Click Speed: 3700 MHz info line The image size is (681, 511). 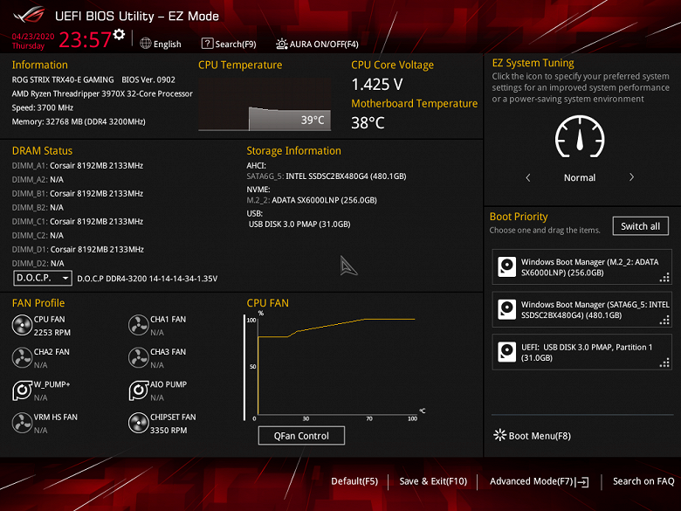click(43, 107)
